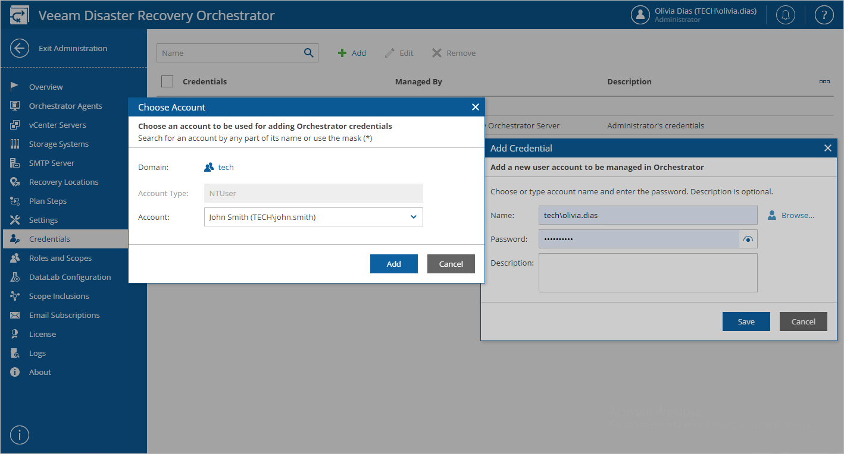844x454 pixels.
Task: Open the column options ellipsis menu
Action: [824, 81]
